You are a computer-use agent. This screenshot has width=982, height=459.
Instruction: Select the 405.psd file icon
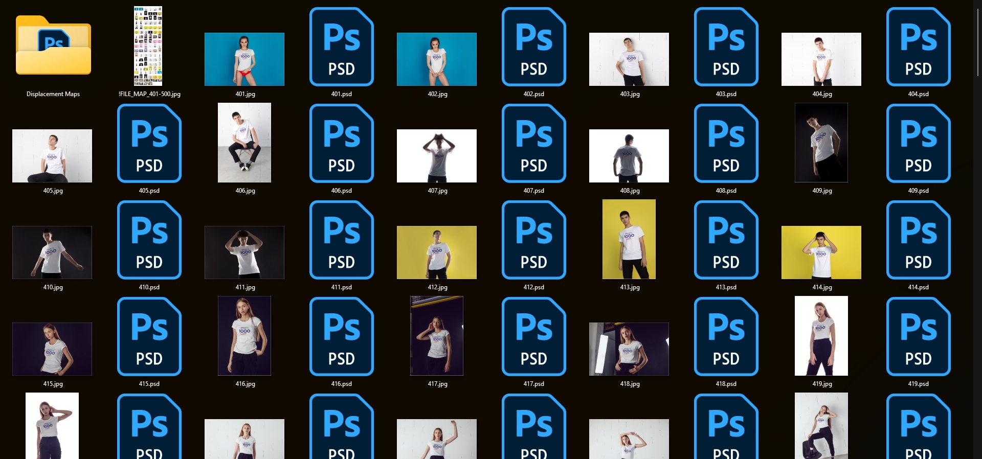pyautogui.click(x=149, y=144)
